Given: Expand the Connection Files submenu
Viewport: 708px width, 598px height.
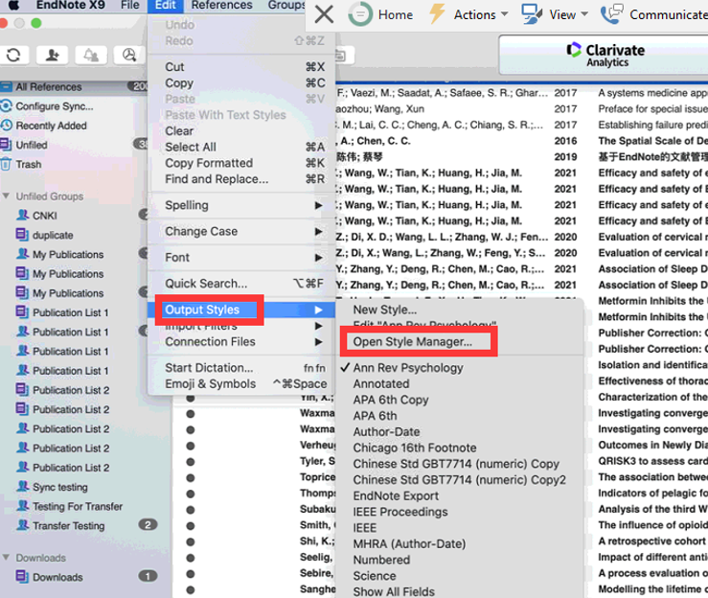Looking at the screenshot, I should (318, 342).
